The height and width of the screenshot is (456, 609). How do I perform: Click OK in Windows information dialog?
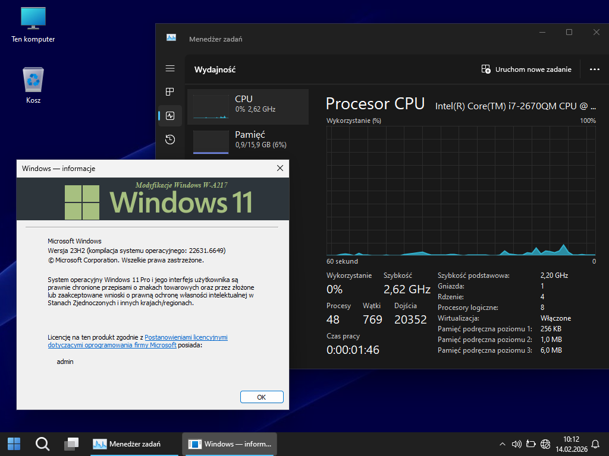[x=261, y=397]
